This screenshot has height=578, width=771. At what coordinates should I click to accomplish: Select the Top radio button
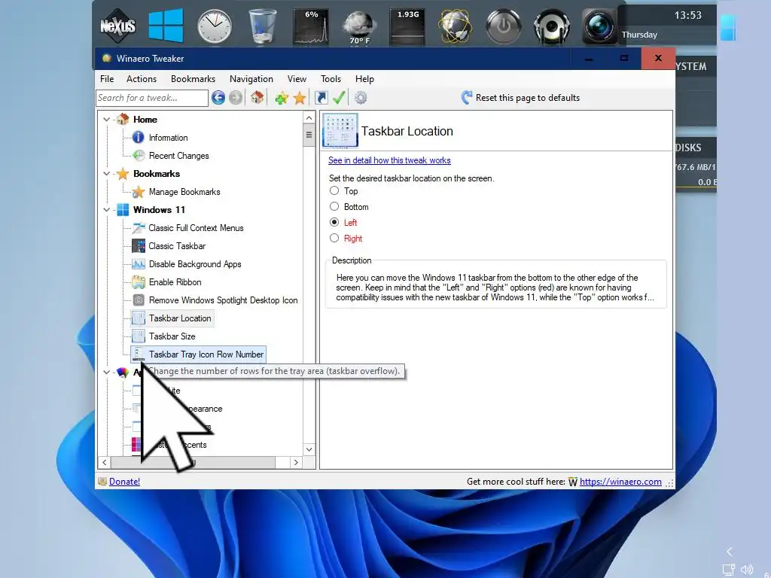click(x=334, y=190)
